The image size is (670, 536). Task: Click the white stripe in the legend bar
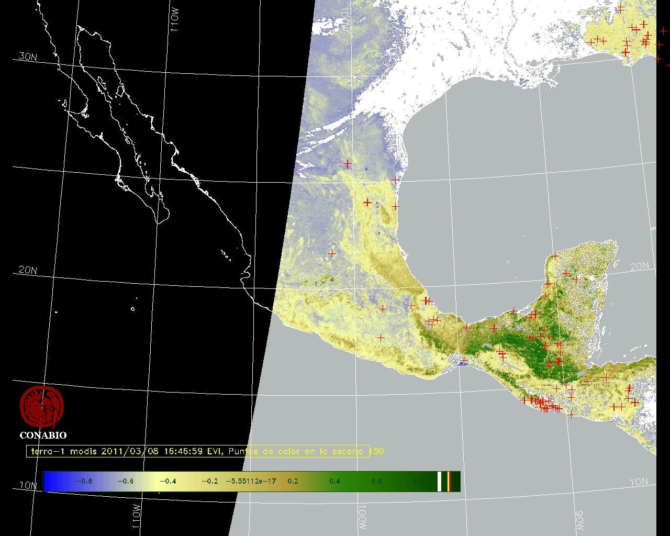tap(440, 481)
